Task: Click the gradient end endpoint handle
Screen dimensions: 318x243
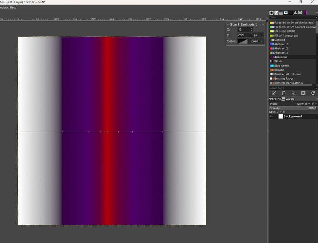Action: point(206,132)
